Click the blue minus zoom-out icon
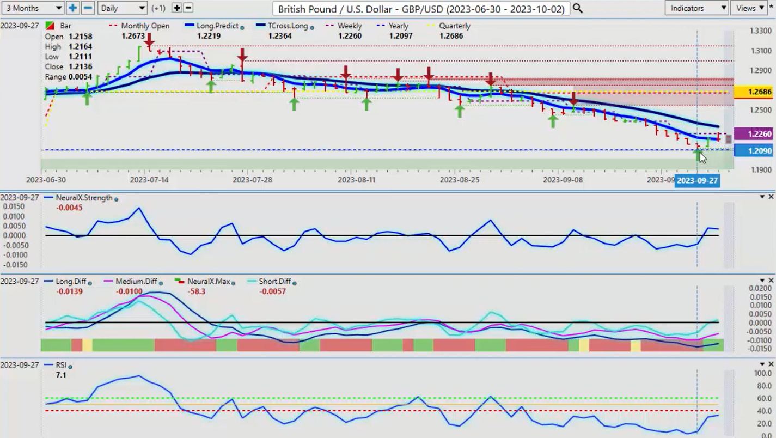 [88, 8]
